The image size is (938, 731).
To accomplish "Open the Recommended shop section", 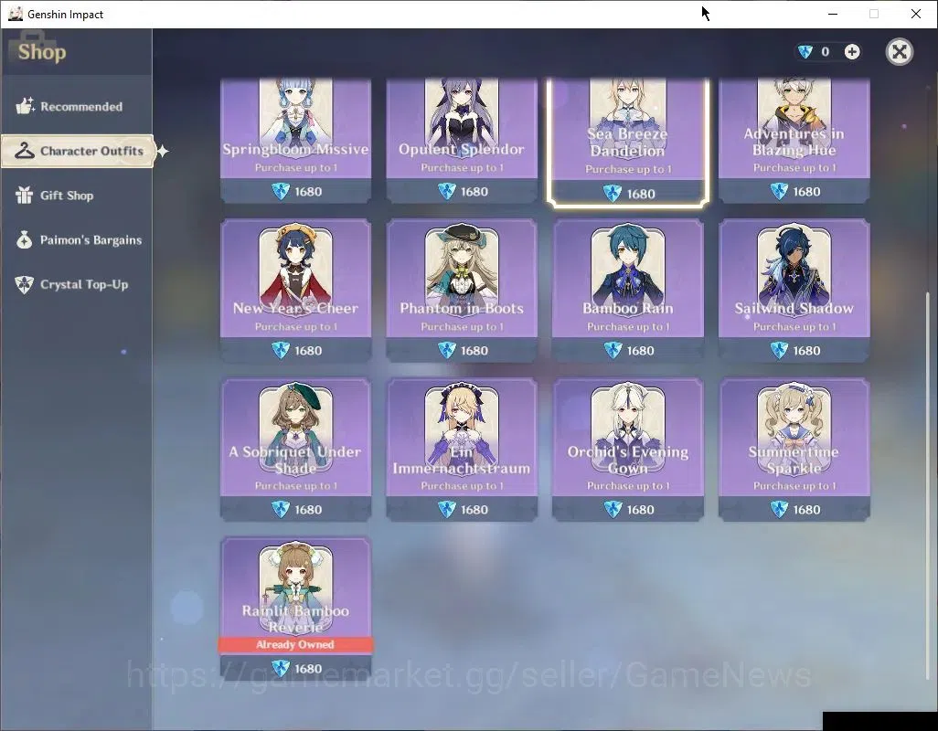I will coord(77,106).
